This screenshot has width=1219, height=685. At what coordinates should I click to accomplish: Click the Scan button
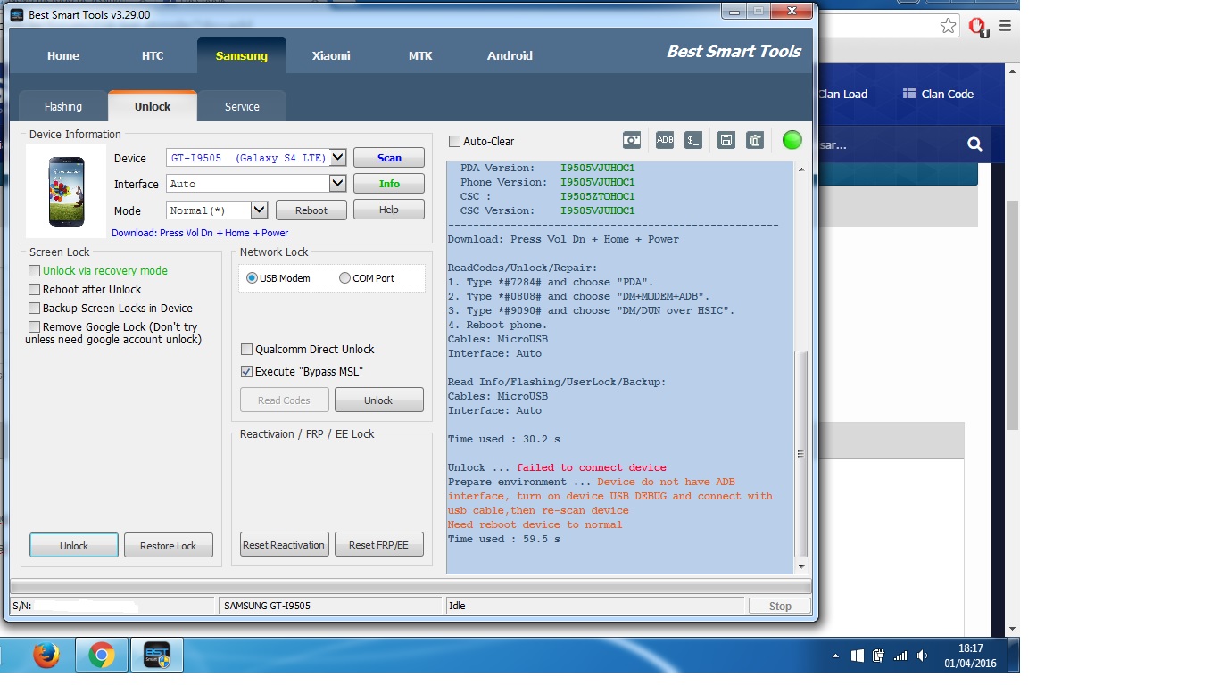click(x=389, y=158)
